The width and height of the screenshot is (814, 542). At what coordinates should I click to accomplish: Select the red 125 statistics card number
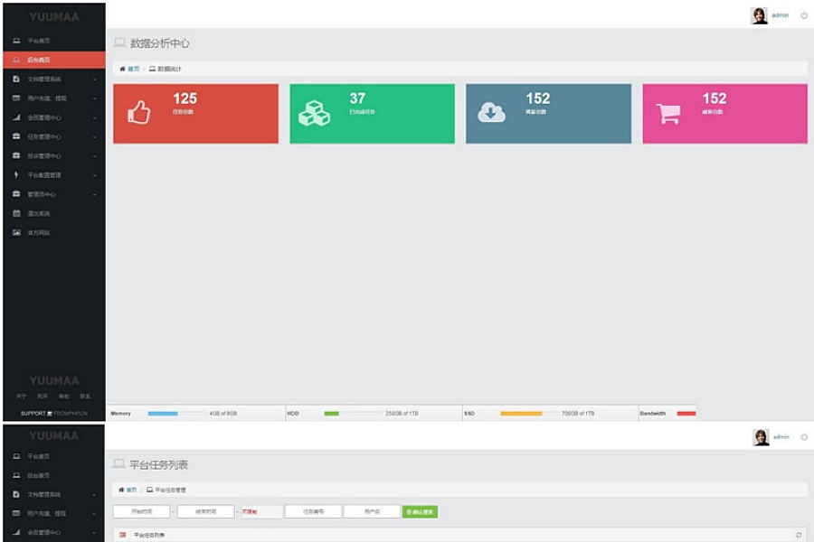(185, 98)
